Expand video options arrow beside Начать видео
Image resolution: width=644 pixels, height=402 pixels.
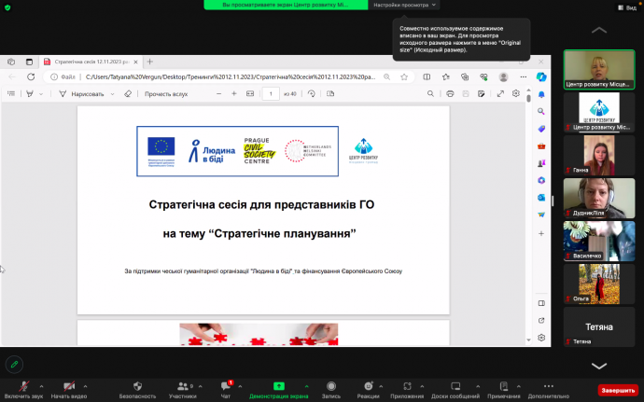click(85, 384)
